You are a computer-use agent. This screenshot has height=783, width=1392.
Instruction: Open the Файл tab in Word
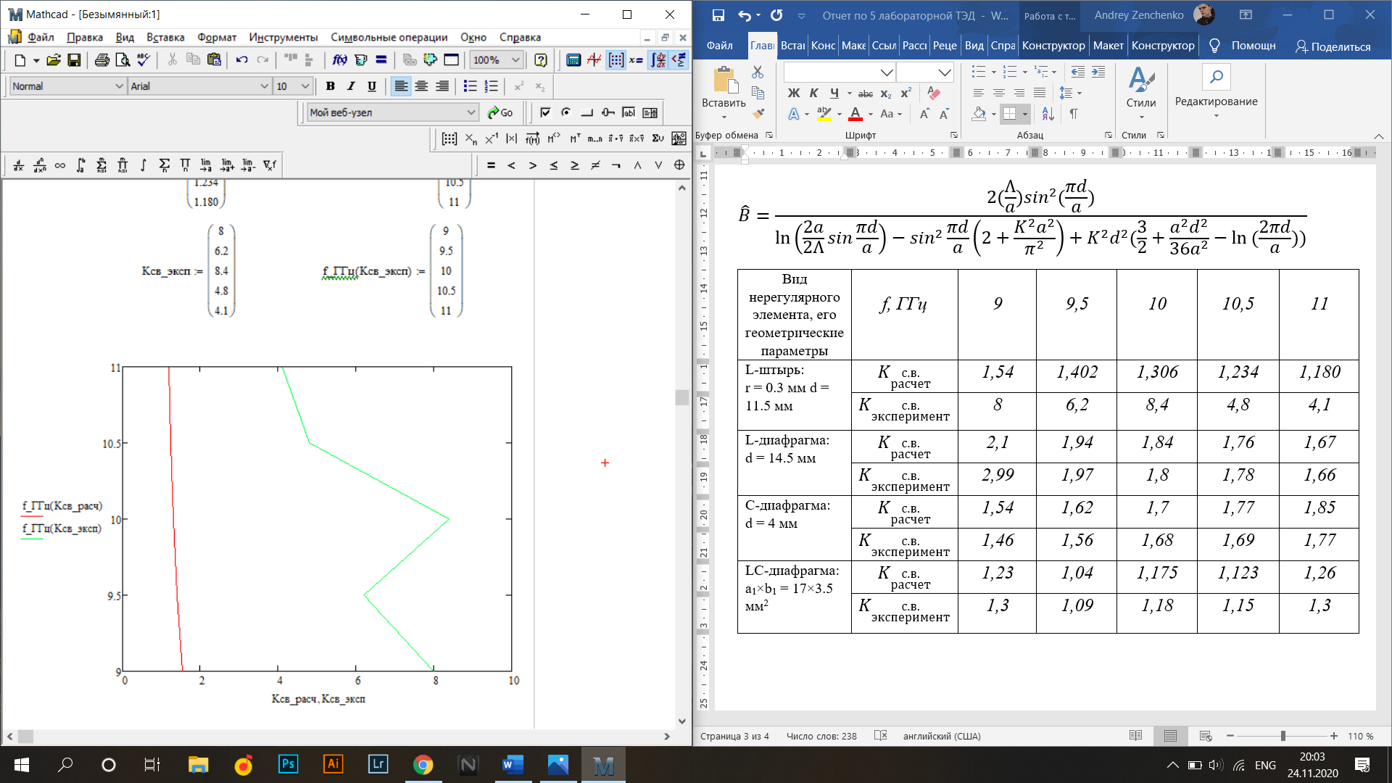click(719, 46)
